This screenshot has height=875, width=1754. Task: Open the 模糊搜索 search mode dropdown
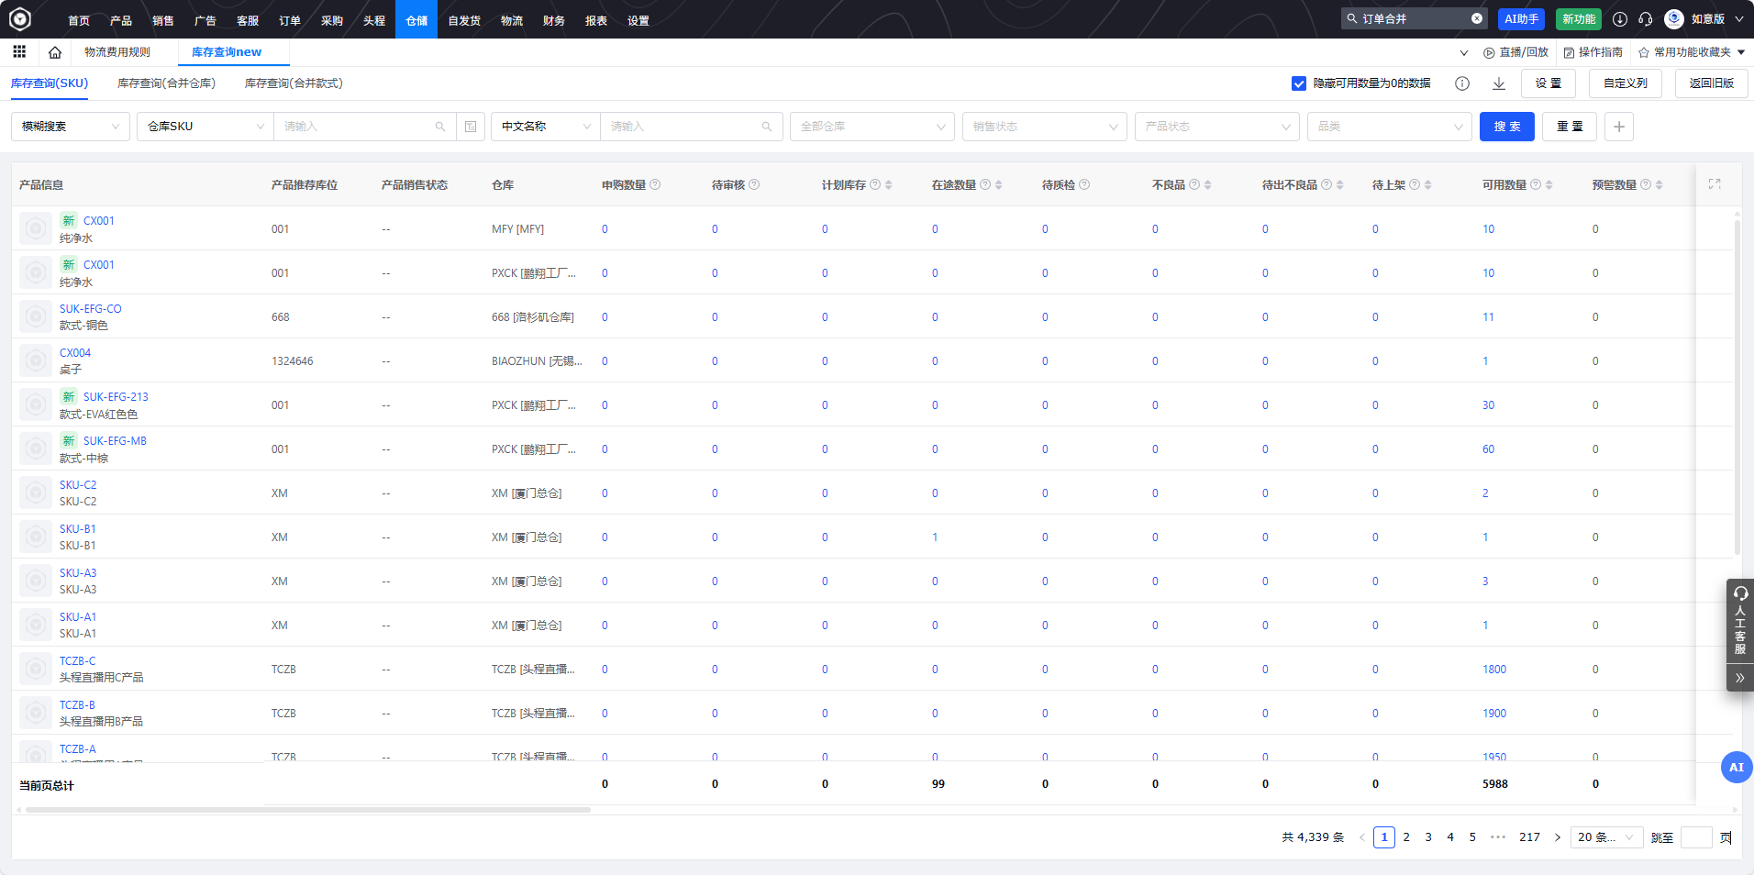pos(71,127)
